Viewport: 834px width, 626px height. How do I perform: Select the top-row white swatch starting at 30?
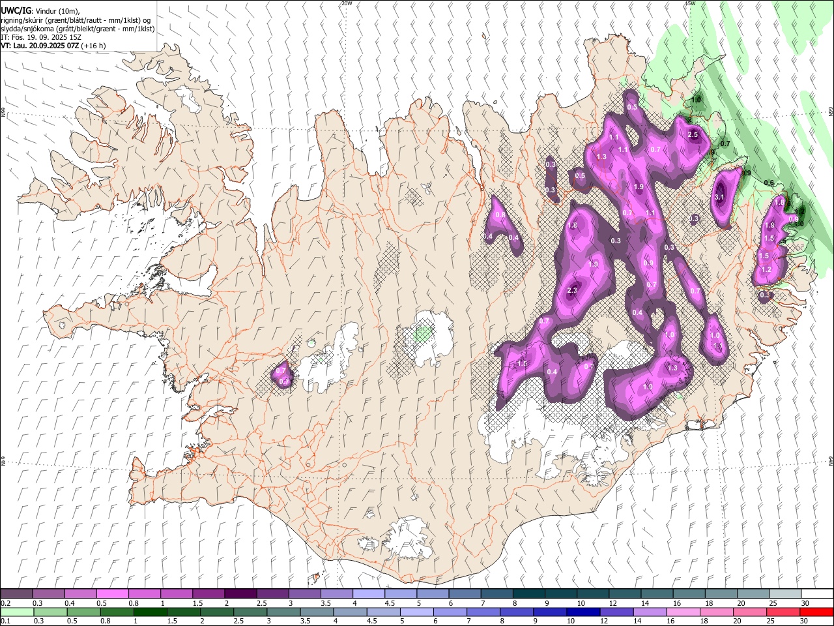click(817, 593)
